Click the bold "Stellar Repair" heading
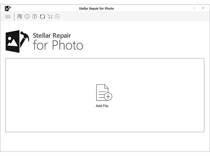Viewport: 210px width, 156px height. click(x=52, y=35)
